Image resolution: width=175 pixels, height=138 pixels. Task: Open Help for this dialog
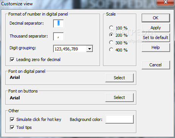[x=156, y=47]
